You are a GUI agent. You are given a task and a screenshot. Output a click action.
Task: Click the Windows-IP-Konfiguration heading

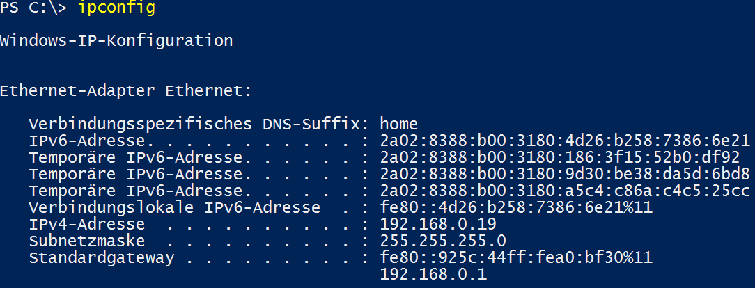click(x=116, y=41)
